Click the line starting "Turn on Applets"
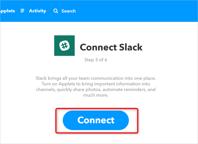Screen dimensions: 198x144 coord(96,84)
